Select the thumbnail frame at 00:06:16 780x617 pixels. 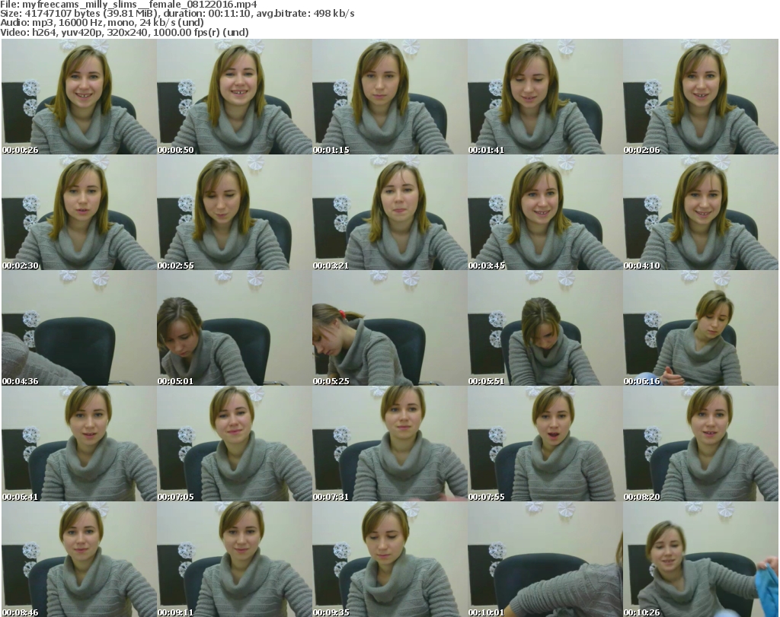[700, 329]
